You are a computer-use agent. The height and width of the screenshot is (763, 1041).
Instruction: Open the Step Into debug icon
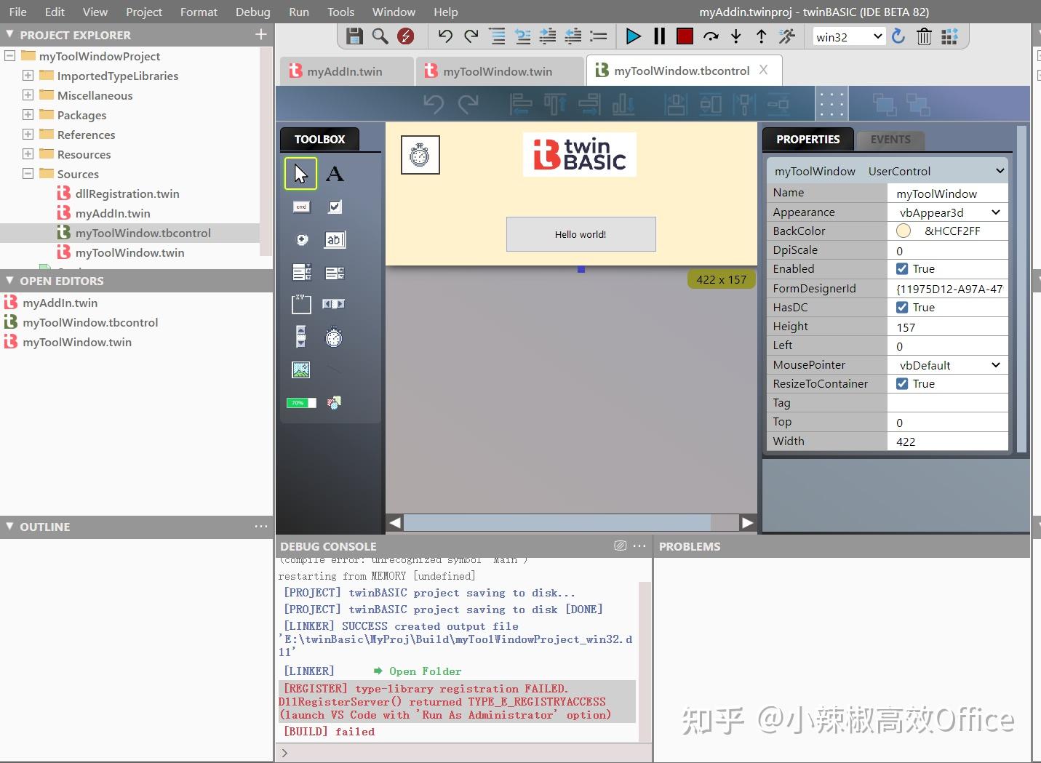point(736,36)
